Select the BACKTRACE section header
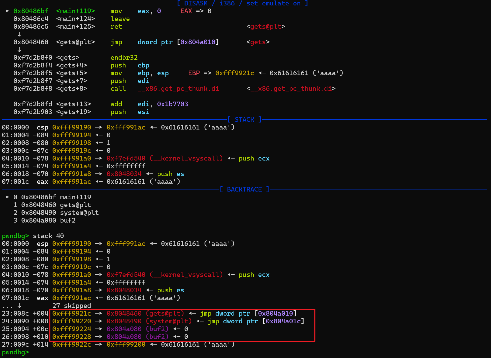The image size is (491, 358). pyautogui.click(x=244, y=189)
